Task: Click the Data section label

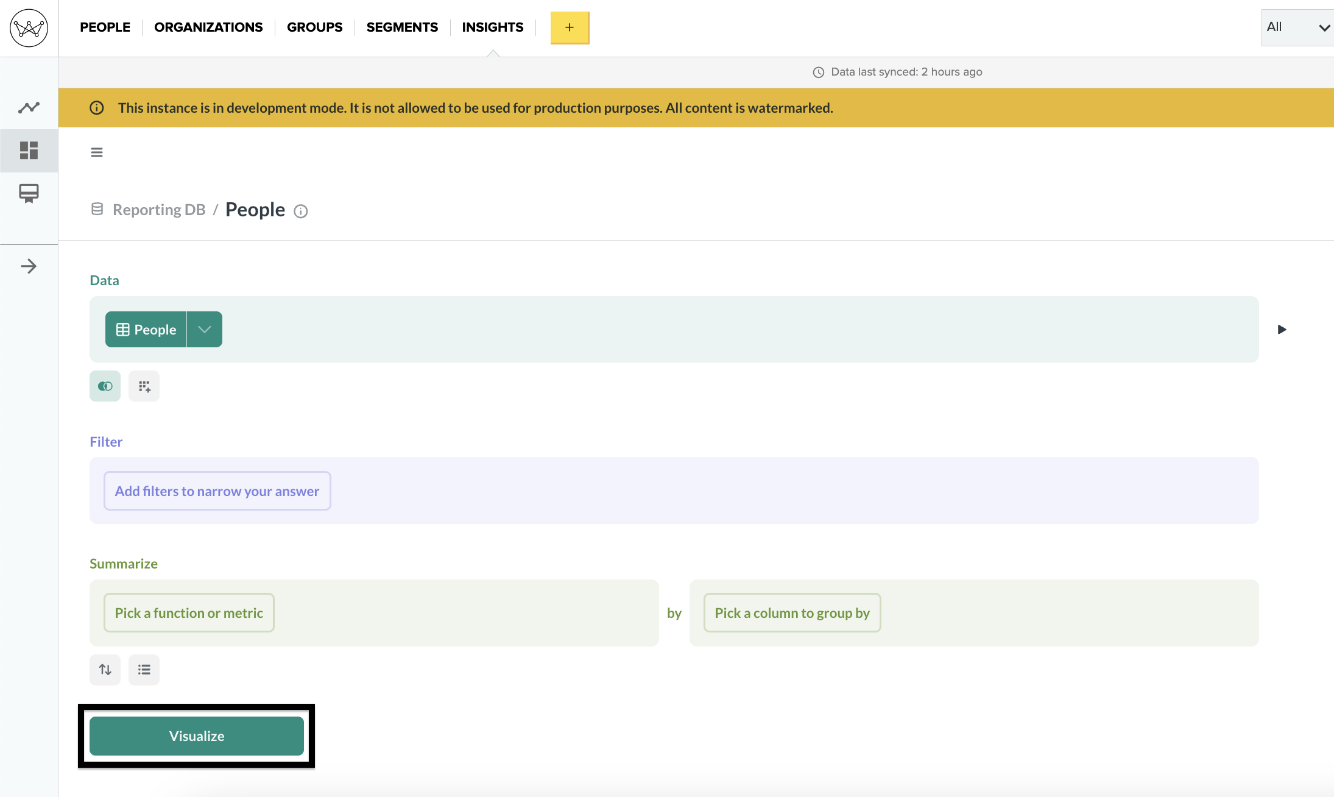Action: click(104, 280)
